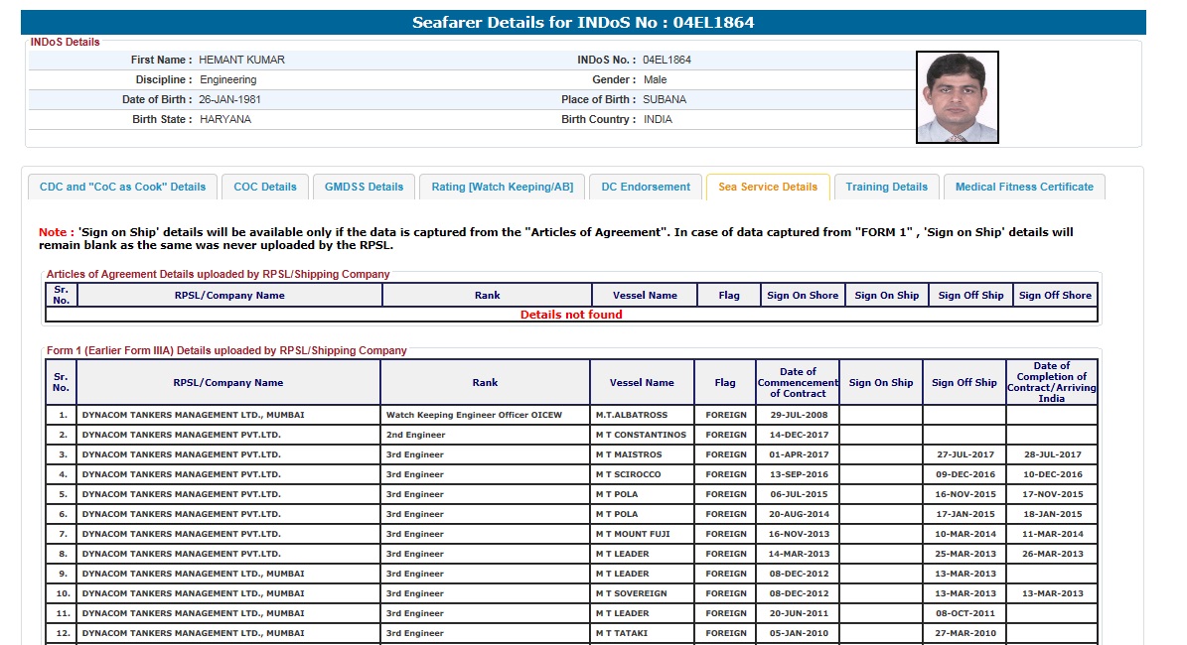Open the DC Endorsement tab

coord(646,187)
